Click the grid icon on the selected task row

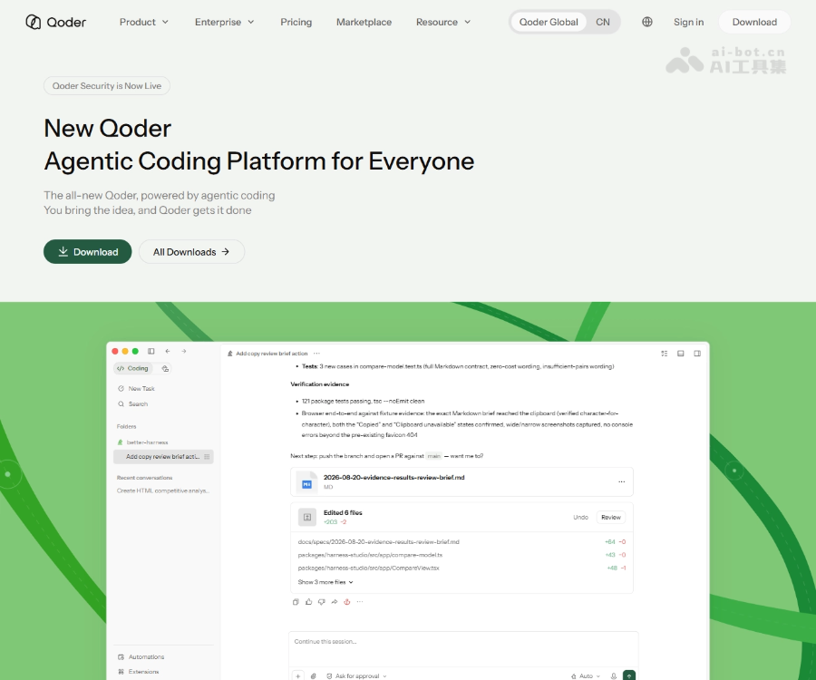207,457
